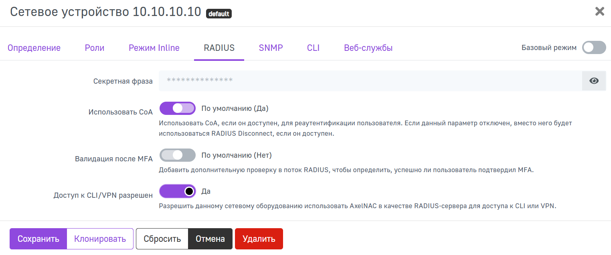Reveal the secret phrase with eye icon
The height and width of the screenshot is (255, 611).
pyautogui.click(x=594, y=81)
